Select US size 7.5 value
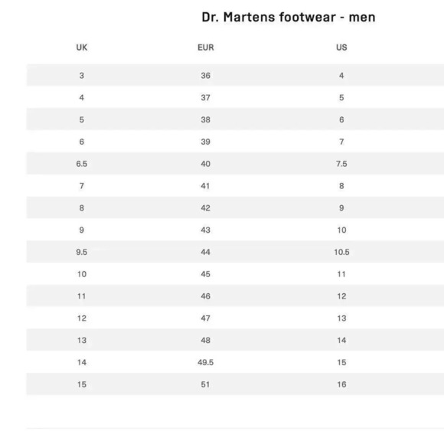Image resolution: width=444 pixels, height=444 pixels. (341, 164)
